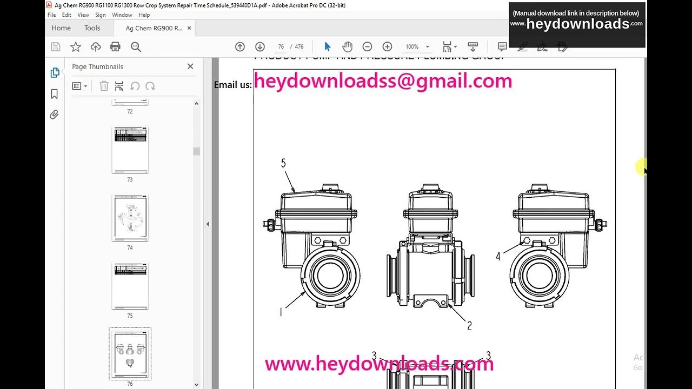This screenshot has height=389, width=692.
Task: Switch to the Home tab
Action: pos(61,28)
